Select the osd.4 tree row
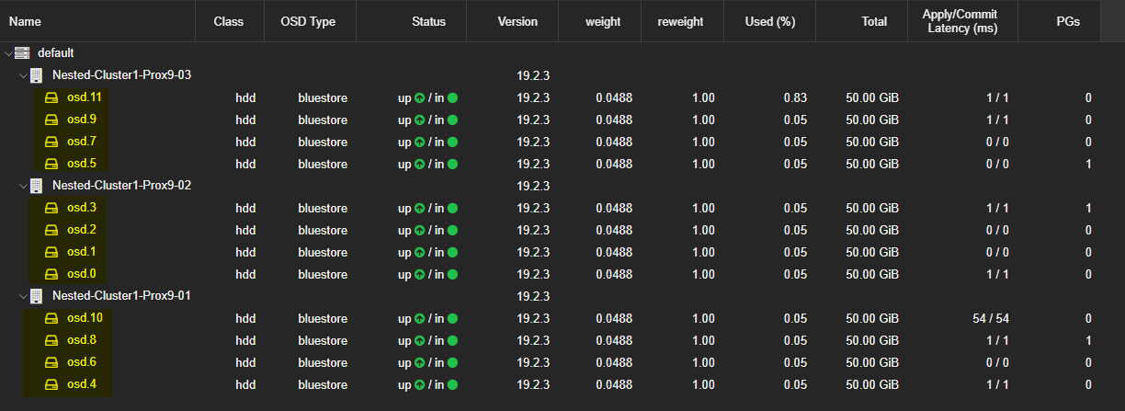 click(x=562, y=383)
